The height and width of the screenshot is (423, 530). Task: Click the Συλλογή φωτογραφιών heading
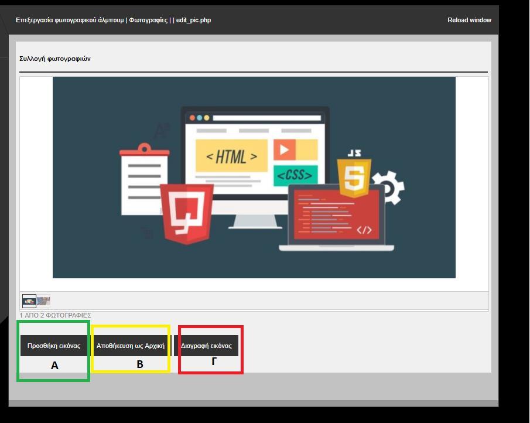click(55, 59)
